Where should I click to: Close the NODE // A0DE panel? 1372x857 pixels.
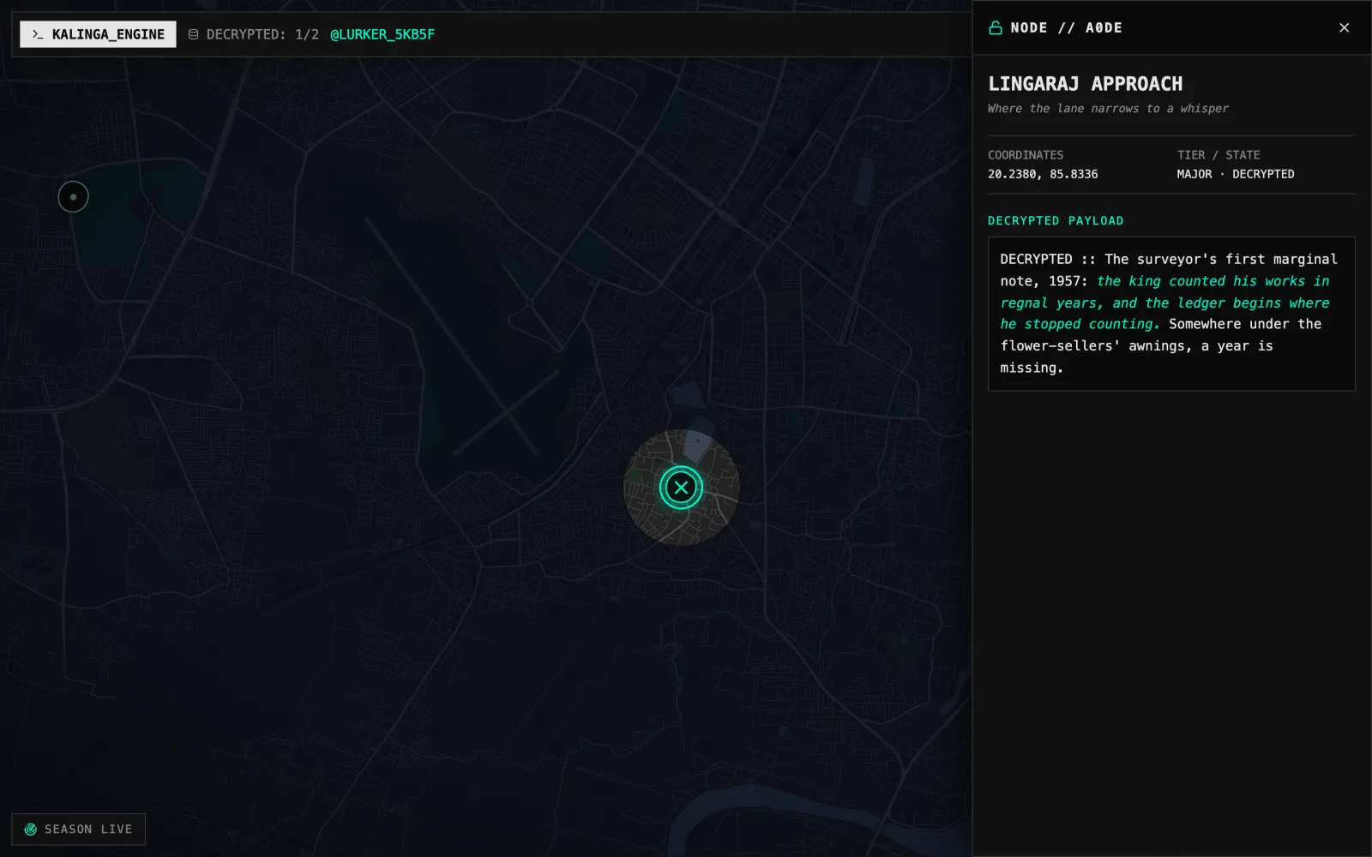click(1344, 27)
